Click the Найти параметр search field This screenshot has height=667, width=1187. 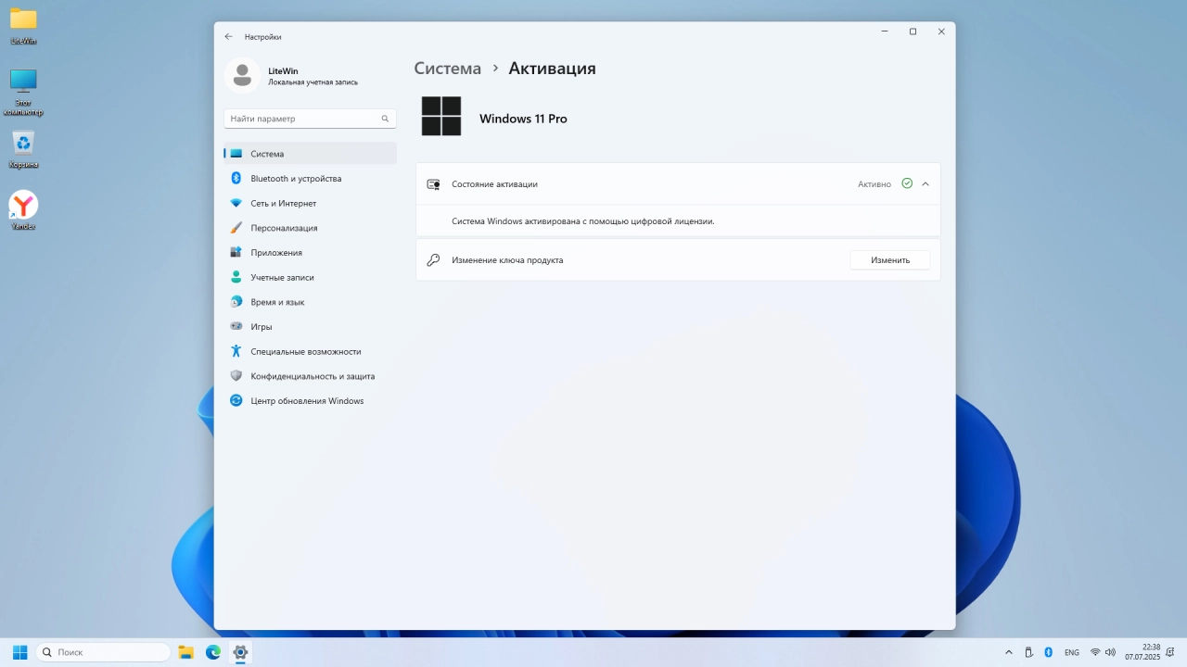(x=310, y=119)
